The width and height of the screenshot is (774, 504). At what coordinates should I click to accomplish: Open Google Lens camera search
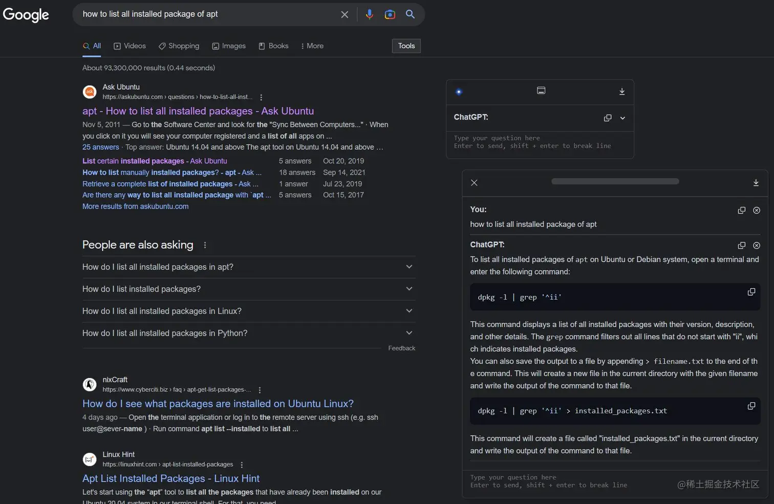[x=390, y=14]
